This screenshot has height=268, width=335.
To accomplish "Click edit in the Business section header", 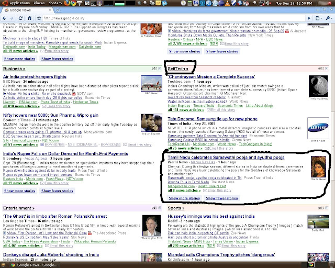I will 154,69.
